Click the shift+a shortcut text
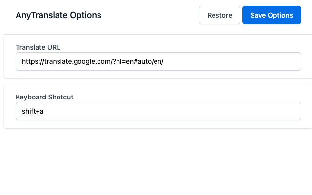Image resolution: width=312 pixels, height=195 pixels. click(33, 111)
